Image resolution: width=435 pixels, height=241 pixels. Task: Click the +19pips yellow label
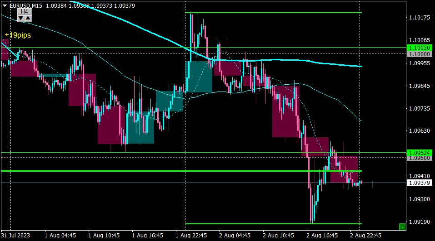click(18, 35)
